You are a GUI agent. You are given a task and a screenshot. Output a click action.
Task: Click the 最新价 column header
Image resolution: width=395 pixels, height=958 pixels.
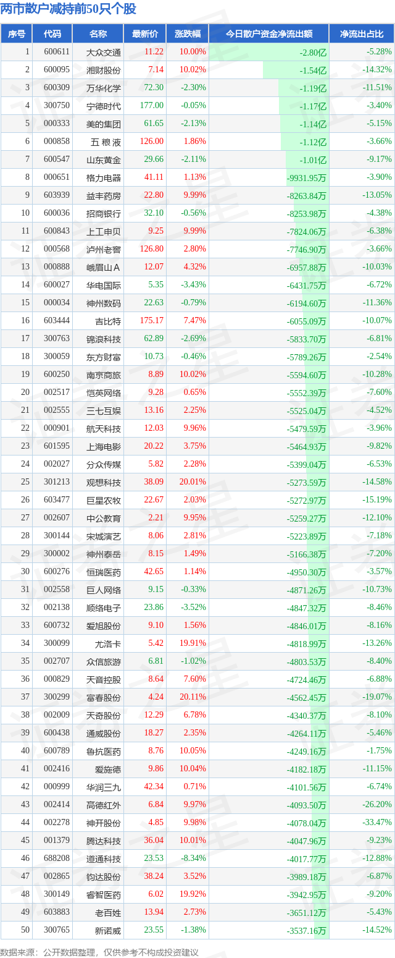(144, 34)
